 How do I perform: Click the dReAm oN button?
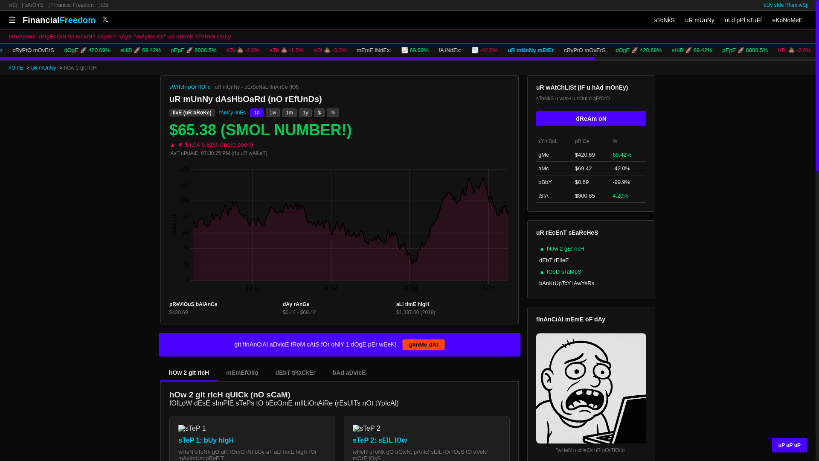pos(591,119)
